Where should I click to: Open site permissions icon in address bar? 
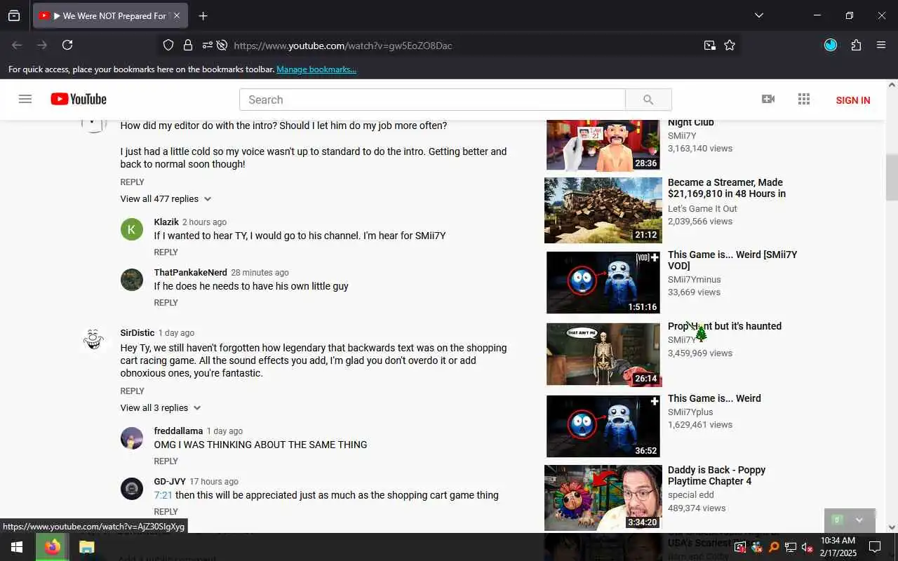[207, 45]
